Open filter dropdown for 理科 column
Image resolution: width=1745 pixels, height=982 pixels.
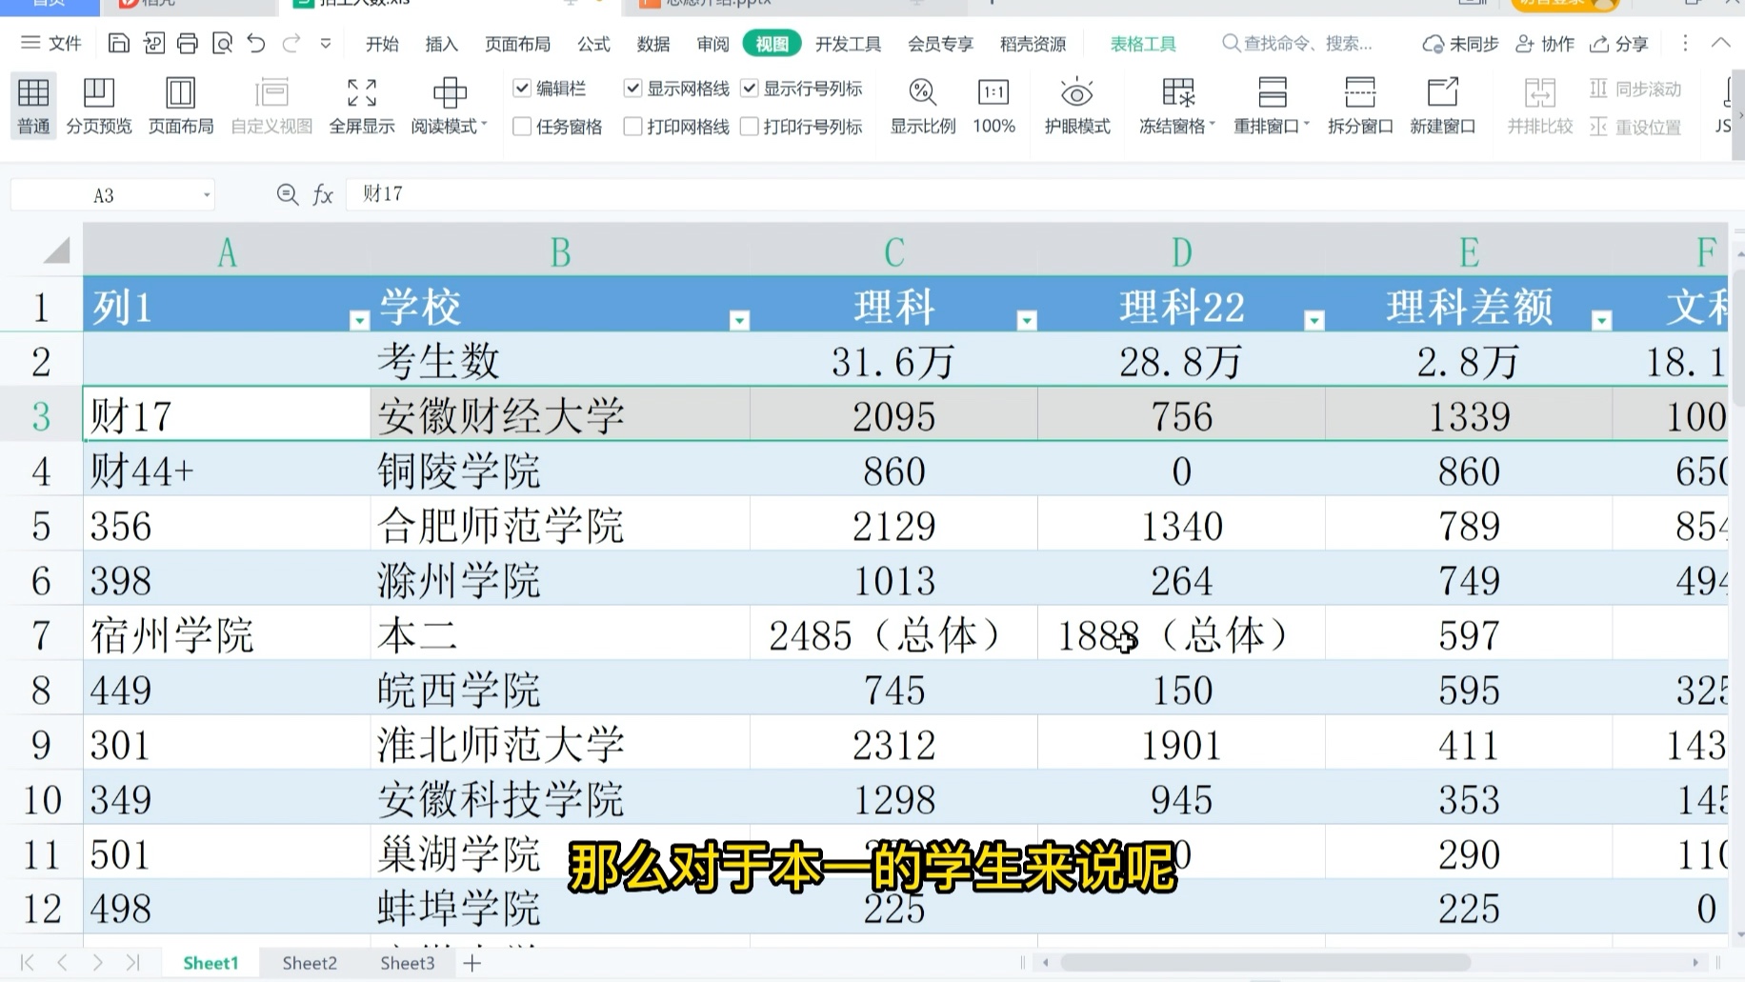[x=1027, y=321]
